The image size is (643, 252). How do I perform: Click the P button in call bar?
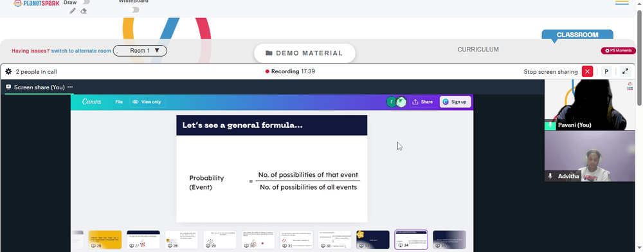606,71
